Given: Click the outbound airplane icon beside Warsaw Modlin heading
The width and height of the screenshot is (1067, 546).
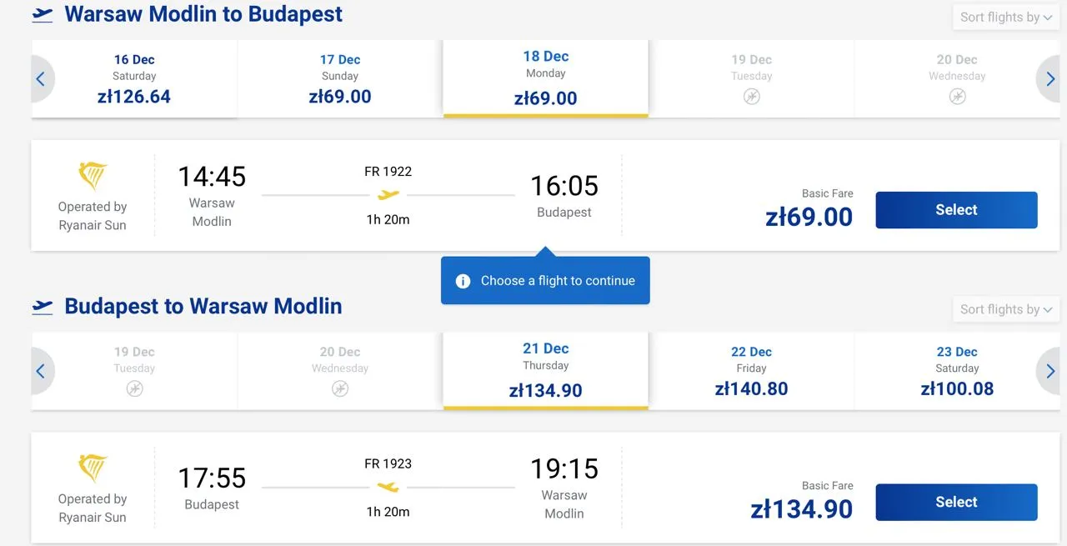Looking at the screenshot, I should coord(43,15).
